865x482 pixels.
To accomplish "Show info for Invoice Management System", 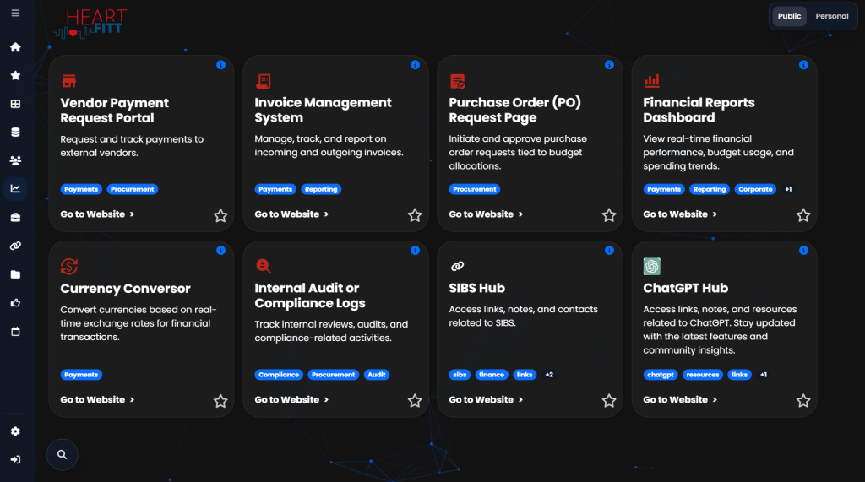I will [415, 65].
